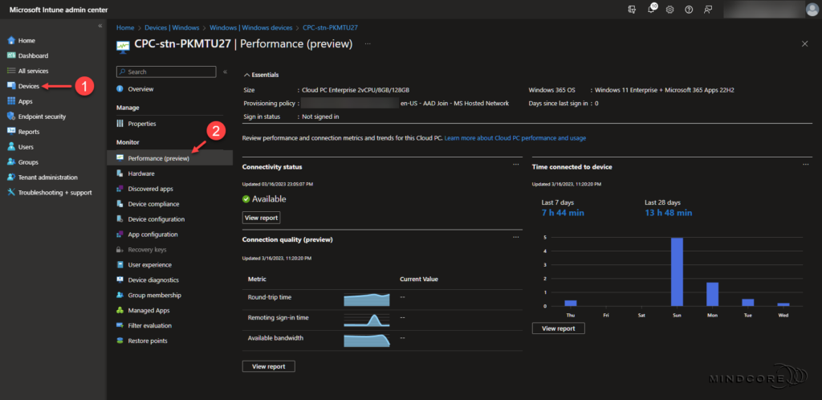Image resolution: width=822 pixels, height=400 pixels.
Task: Go to Groups in the sidebar
Action: click(x=28, y=162)
